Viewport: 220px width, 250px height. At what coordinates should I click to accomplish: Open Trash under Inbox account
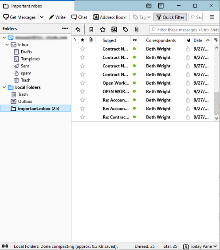pyautogui.click(x=26, y=80)
